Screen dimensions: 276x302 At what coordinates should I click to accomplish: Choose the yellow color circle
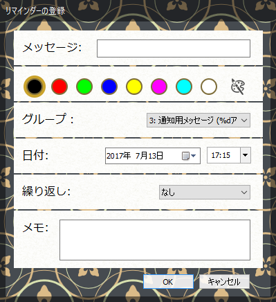[x=134, y=87]
